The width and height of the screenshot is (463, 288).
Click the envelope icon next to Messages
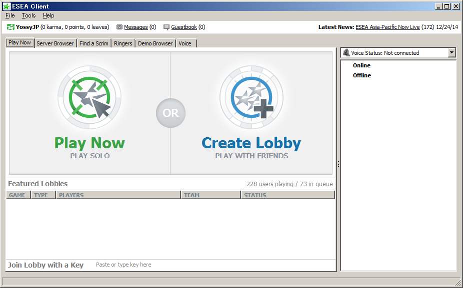pyautogui.click(x=119, y=27)
